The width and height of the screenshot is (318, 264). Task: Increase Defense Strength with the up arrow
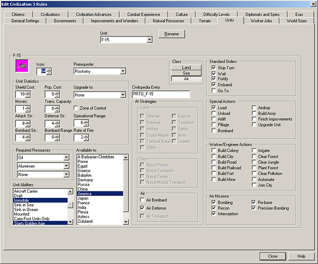(x=57, y=121)
